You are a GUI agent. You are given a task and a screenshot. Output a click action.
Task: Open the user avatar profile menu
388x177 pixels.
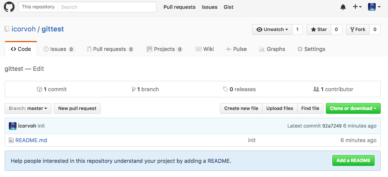(374, 7)
